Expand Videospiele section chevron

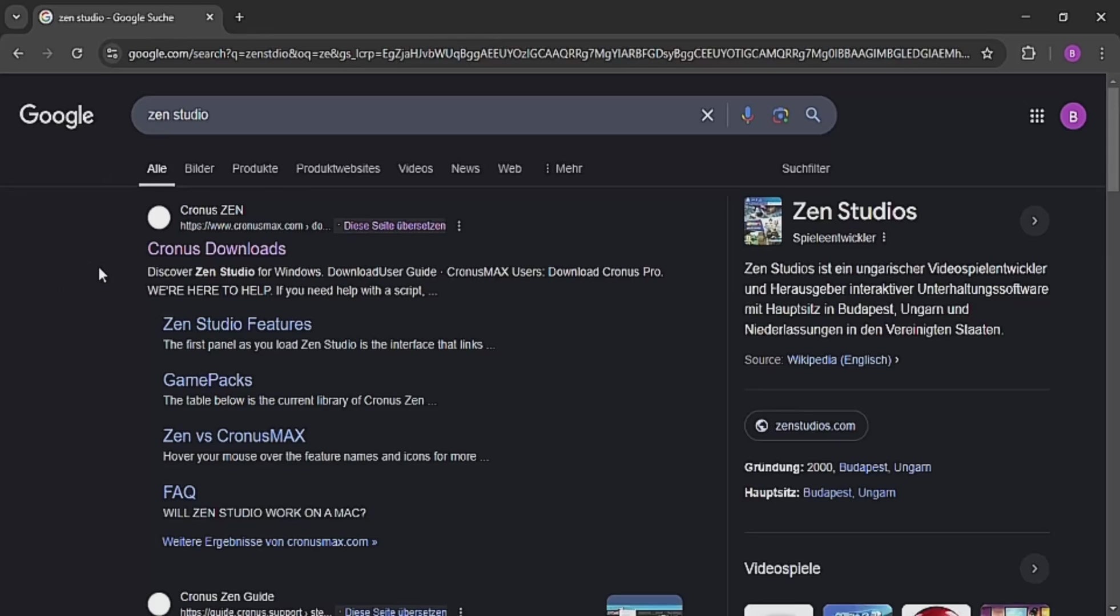click(1034, 569)
